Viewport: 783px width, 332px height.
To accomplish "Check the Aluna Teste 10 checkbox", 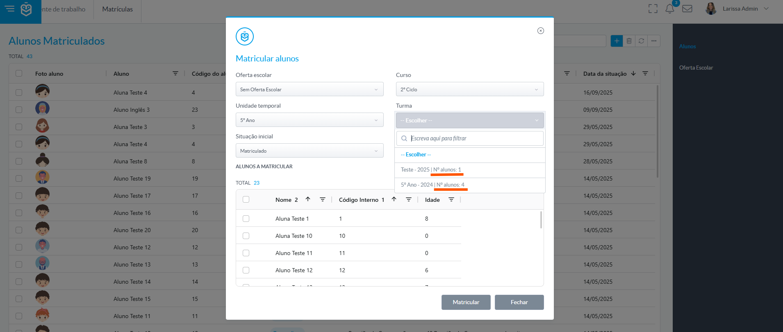I will point(246,236).
